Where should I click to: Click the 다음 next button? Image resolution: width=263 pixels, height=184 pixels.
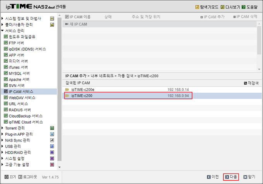231,177
